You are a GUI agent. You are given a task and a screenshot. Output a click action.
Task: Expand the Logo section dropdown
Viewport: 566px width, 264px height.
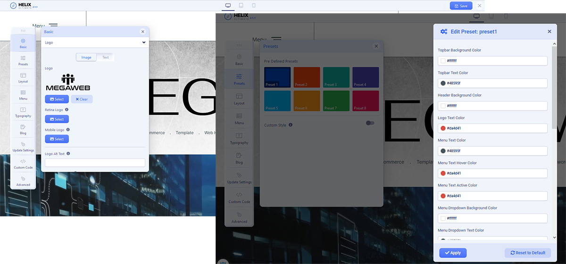(95, 42)
